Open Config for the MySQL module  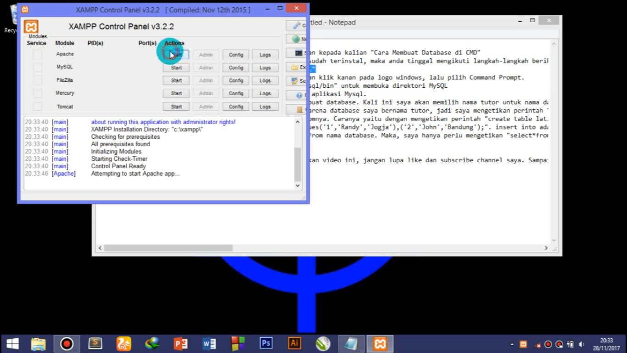(236, 68)
